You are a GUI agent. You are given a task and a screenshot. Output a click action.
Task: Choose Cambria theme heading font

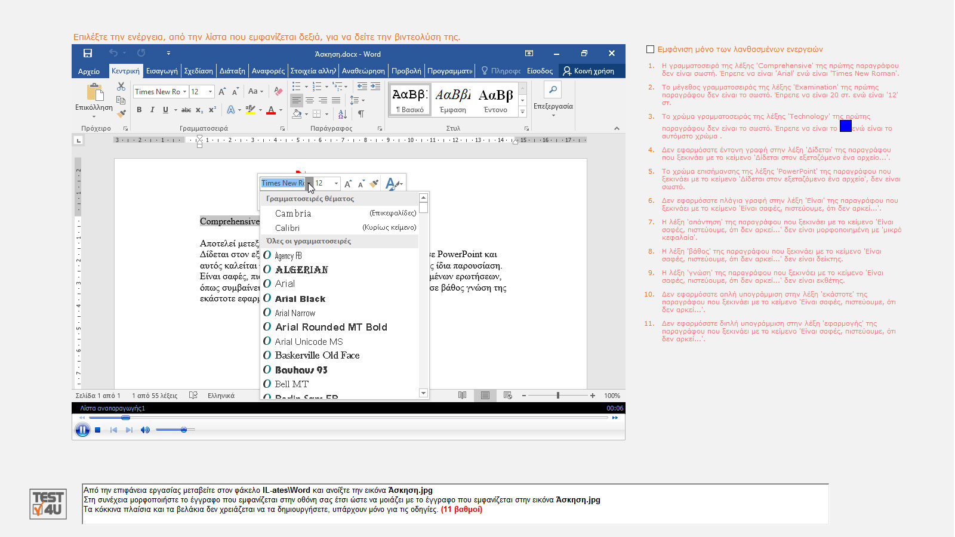[340, 213]
